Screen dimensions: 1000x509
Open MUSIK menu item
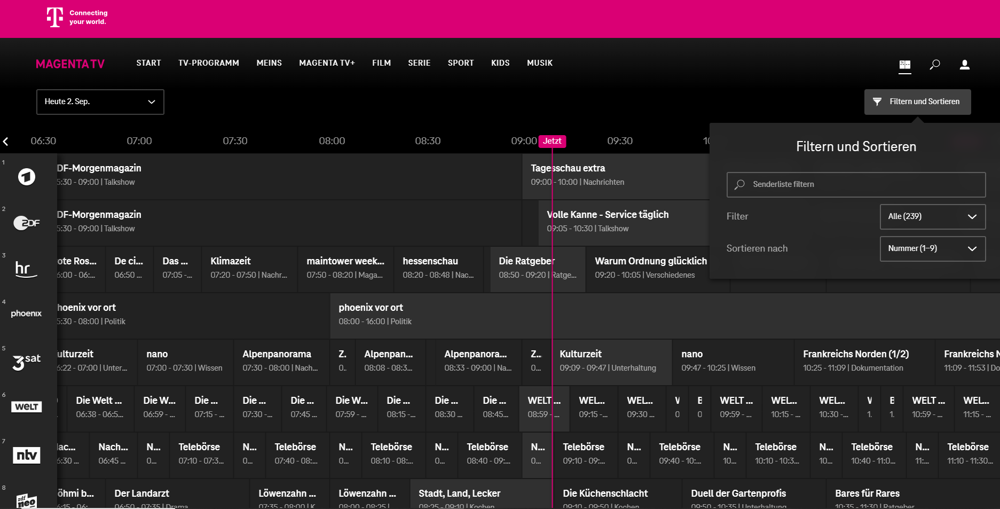click(540, 63)
